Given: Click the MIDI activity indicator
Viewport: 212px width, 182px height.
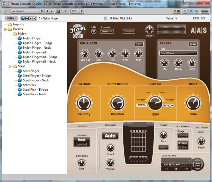Looking at the screenshot, I should tap(94, 31).
